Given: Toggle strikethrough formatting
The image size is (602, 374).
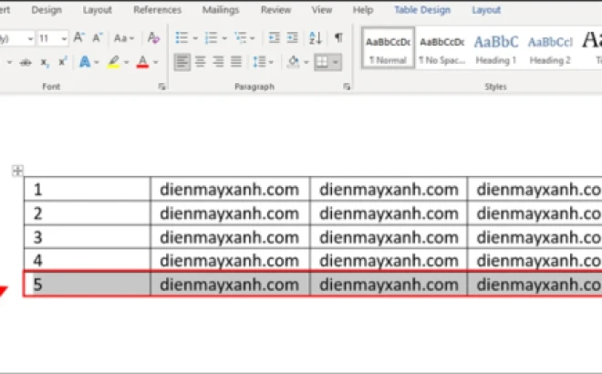Looking at the screenshot, I should [26, 62].
